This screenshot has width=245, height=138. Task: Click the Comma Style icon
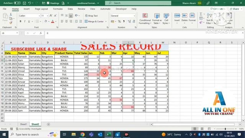click(x=124, y=21)
